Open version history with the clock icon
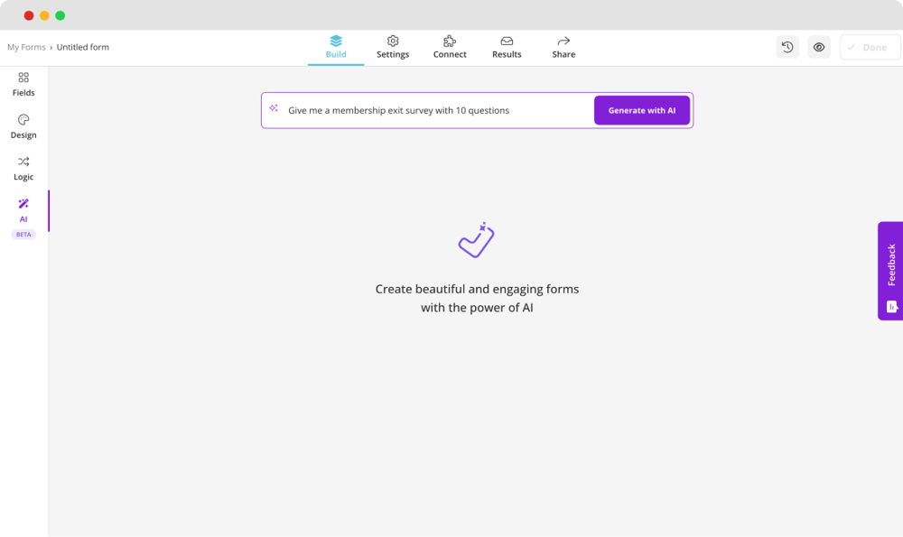903x537 pixels. point(787,46)
